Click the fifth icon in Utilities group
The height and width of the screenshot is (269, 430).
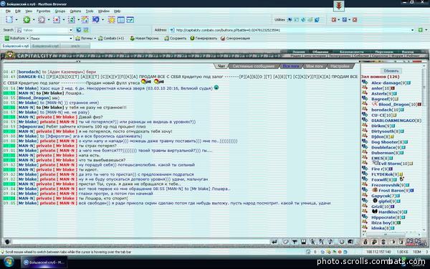click(317, 20)
